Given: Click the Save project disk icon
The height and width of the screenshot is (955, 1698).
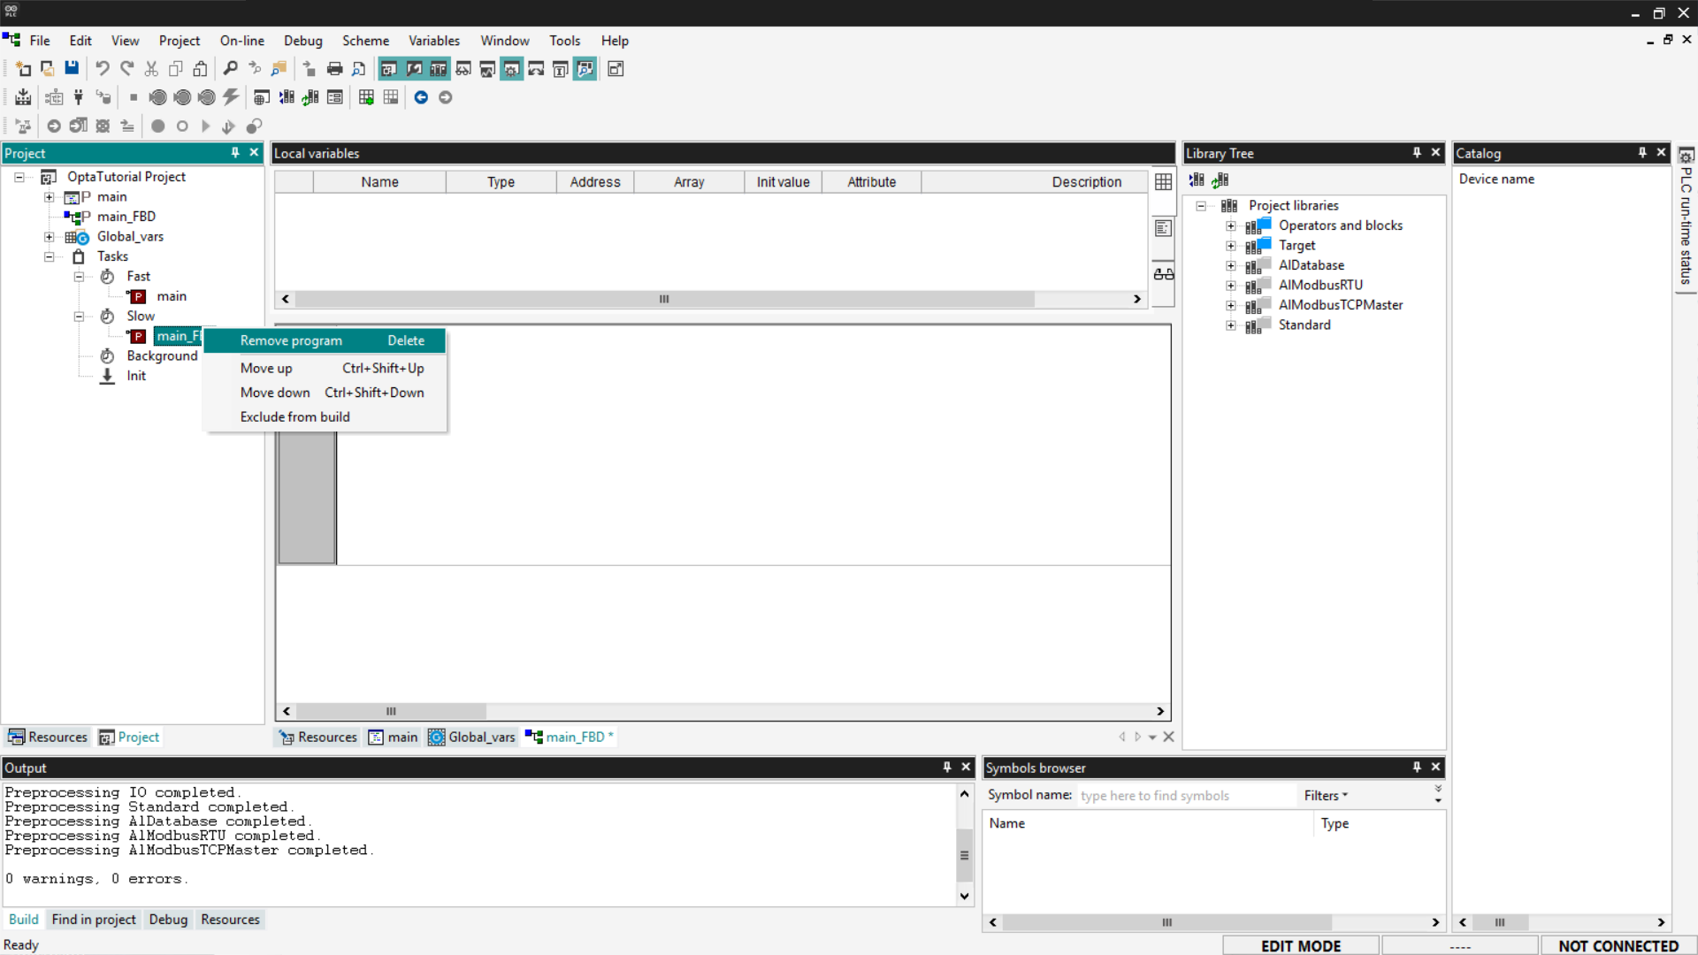Looking at the screenshot, I should click(73, 69).
